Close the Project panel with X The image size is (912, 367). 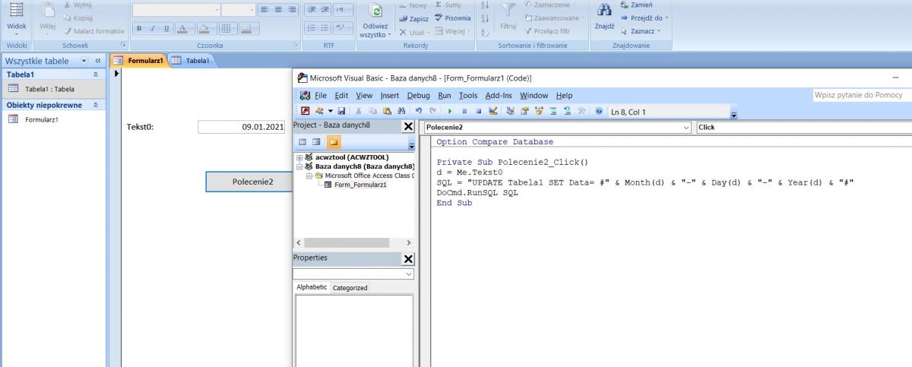(408, 127)
